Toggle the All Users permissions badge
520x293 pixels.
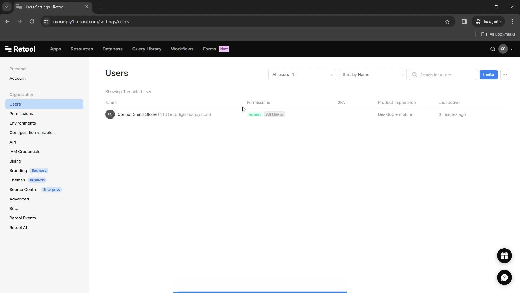[x=275, y=114]
